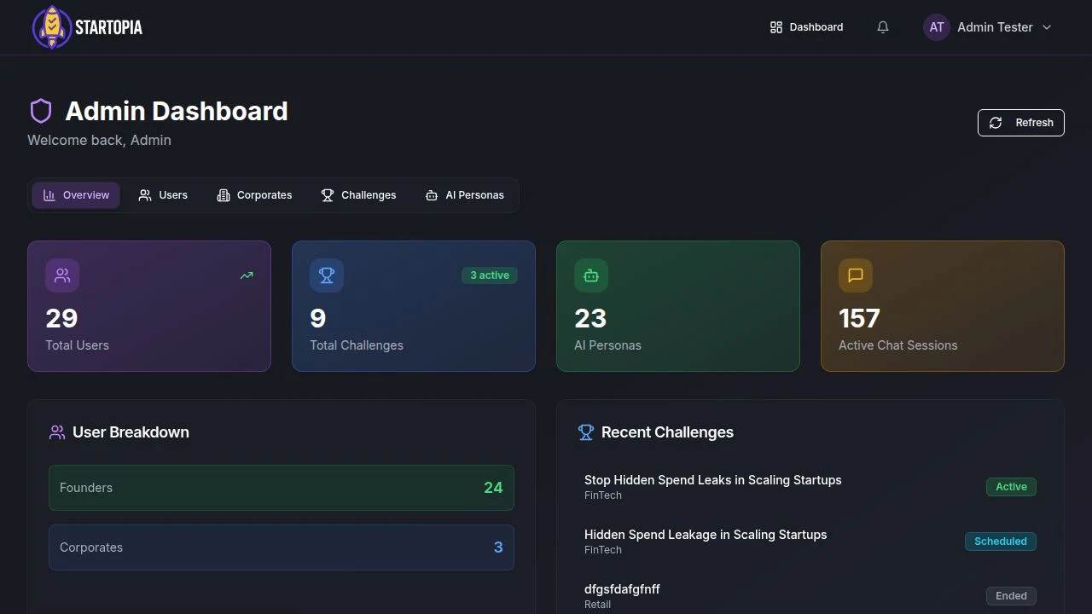The width and height of the screenshot is (1092, 614).
Task: Switch to the Overview tab
Action: click(76, 195)
